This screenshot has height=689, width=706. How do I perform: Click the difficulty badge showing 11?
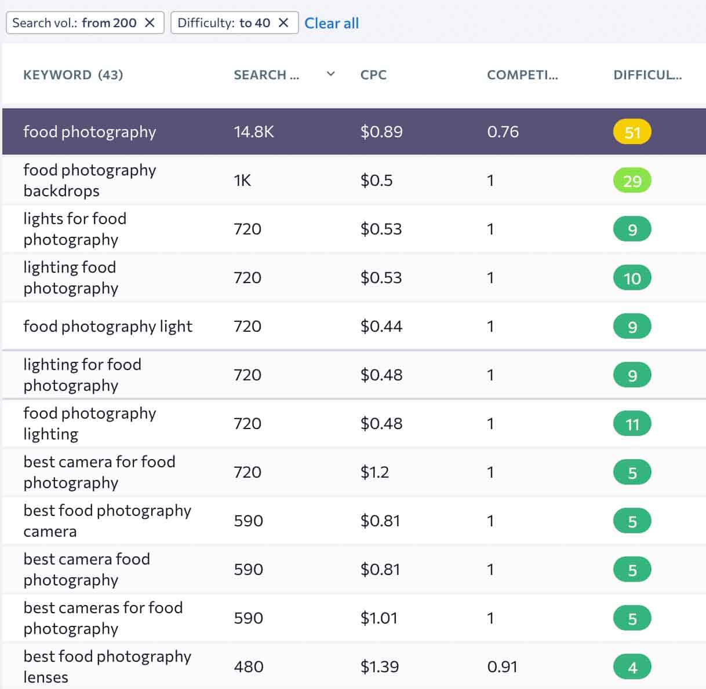(632, 424)
